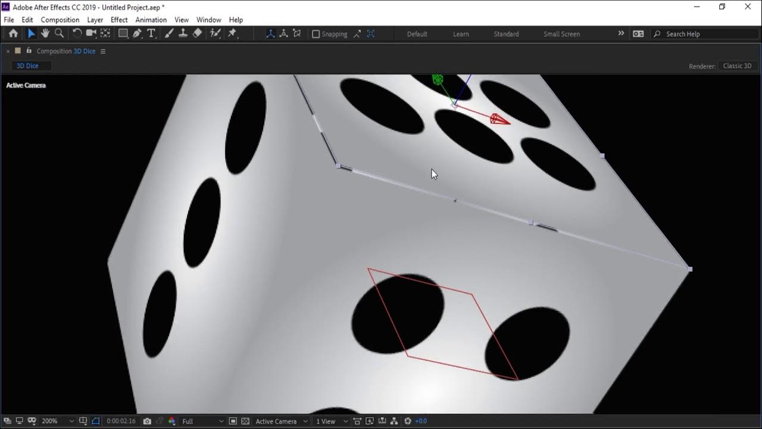Screen dimensions: 762x429
Task: Select the Hand tool
Action: 45,34
